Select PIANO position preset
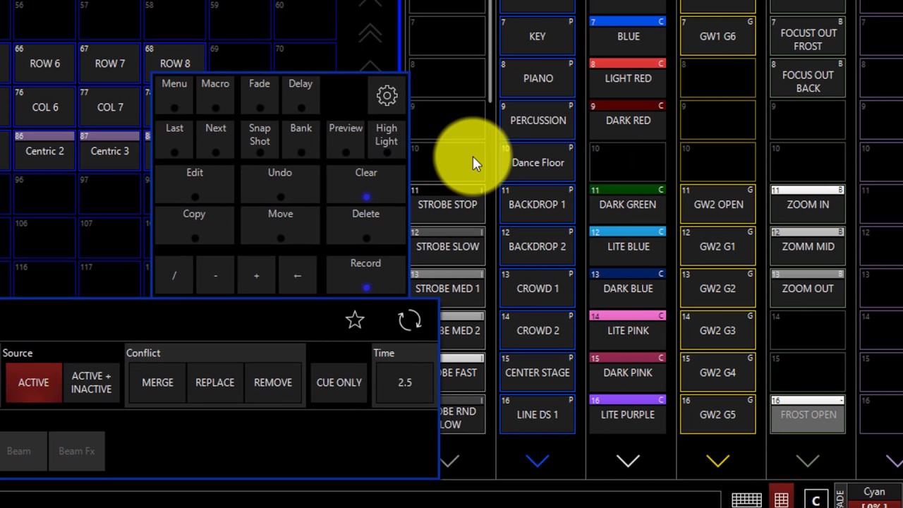The image size is (903, 508). pos(538,78)
